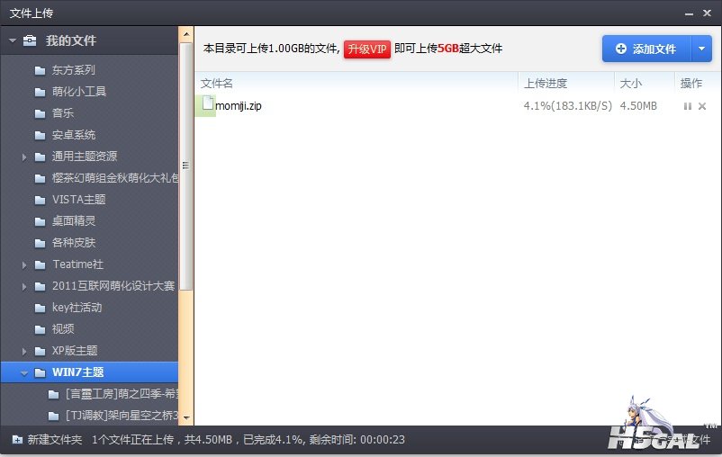
Task: Sort by the 文件名 column header
Action: pyautogui.click(x=217, y=83)
